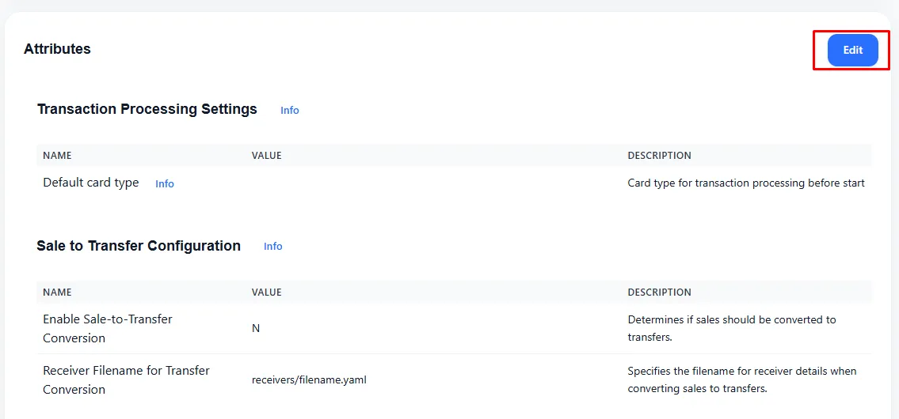899x419 pixels.
Task: Select the Sale to Transfer Configuration heading
Action: pyautogui.click(x=139, y=246)
